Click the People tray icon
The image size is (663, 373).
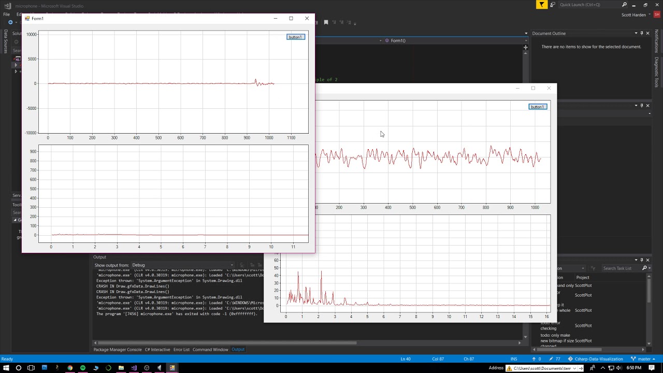593,368
